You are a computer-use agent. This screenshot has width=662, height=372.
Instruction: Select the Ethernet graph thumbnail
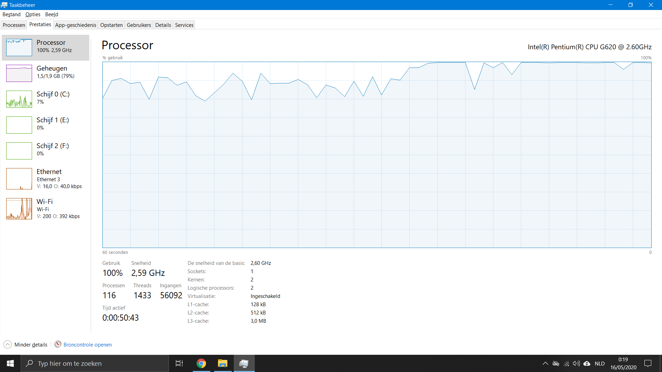[x=19, y=179]
